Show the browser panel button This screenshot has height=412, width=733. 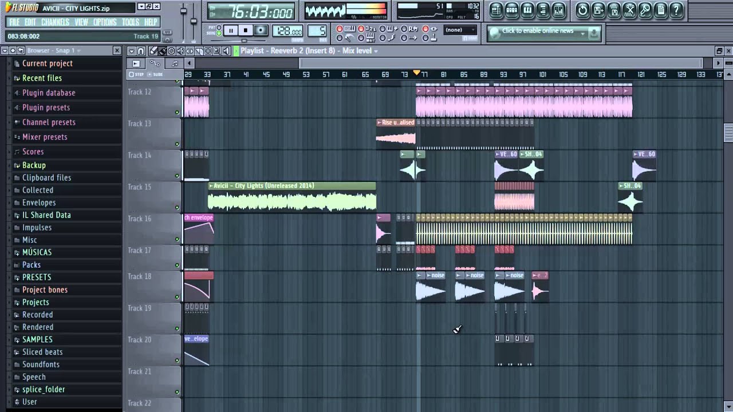pos(543,10)
